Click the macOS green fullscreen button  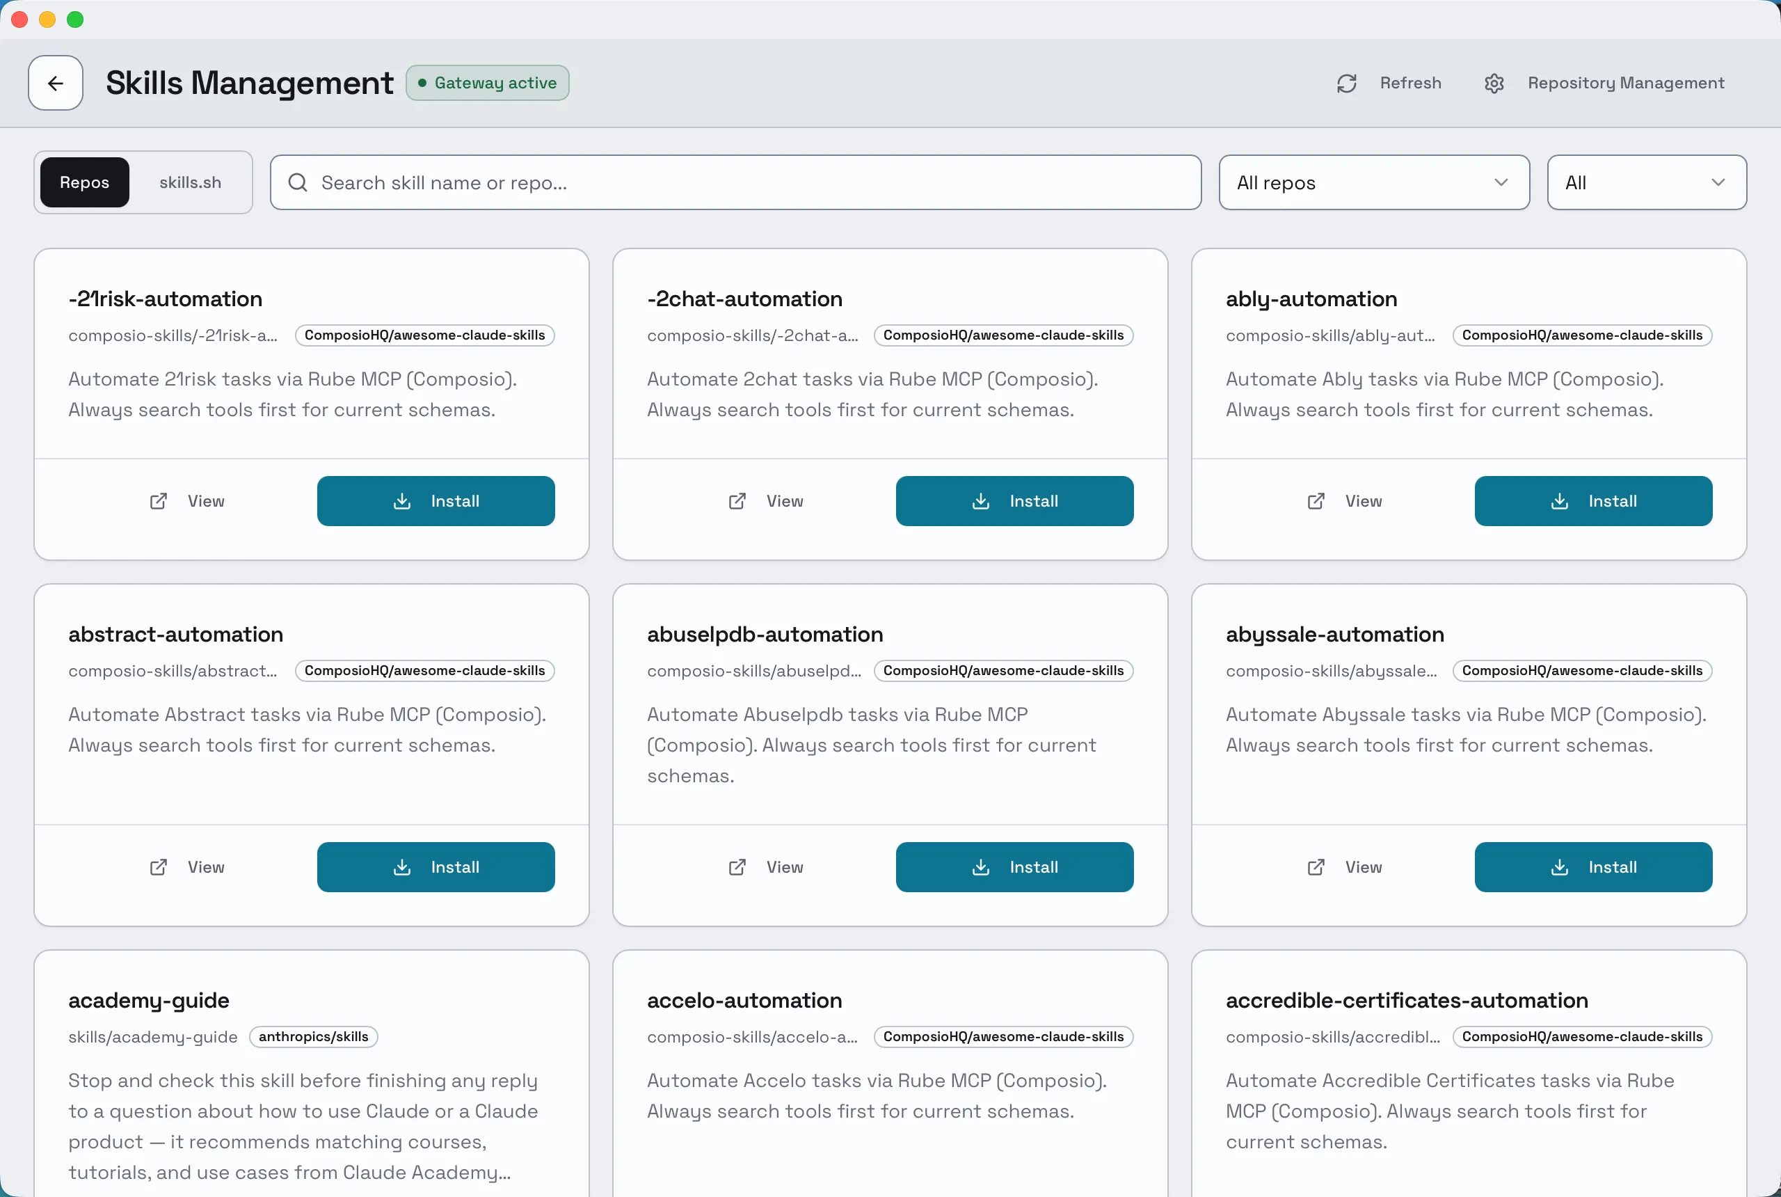pyautogui.click(x=74, y=19)
